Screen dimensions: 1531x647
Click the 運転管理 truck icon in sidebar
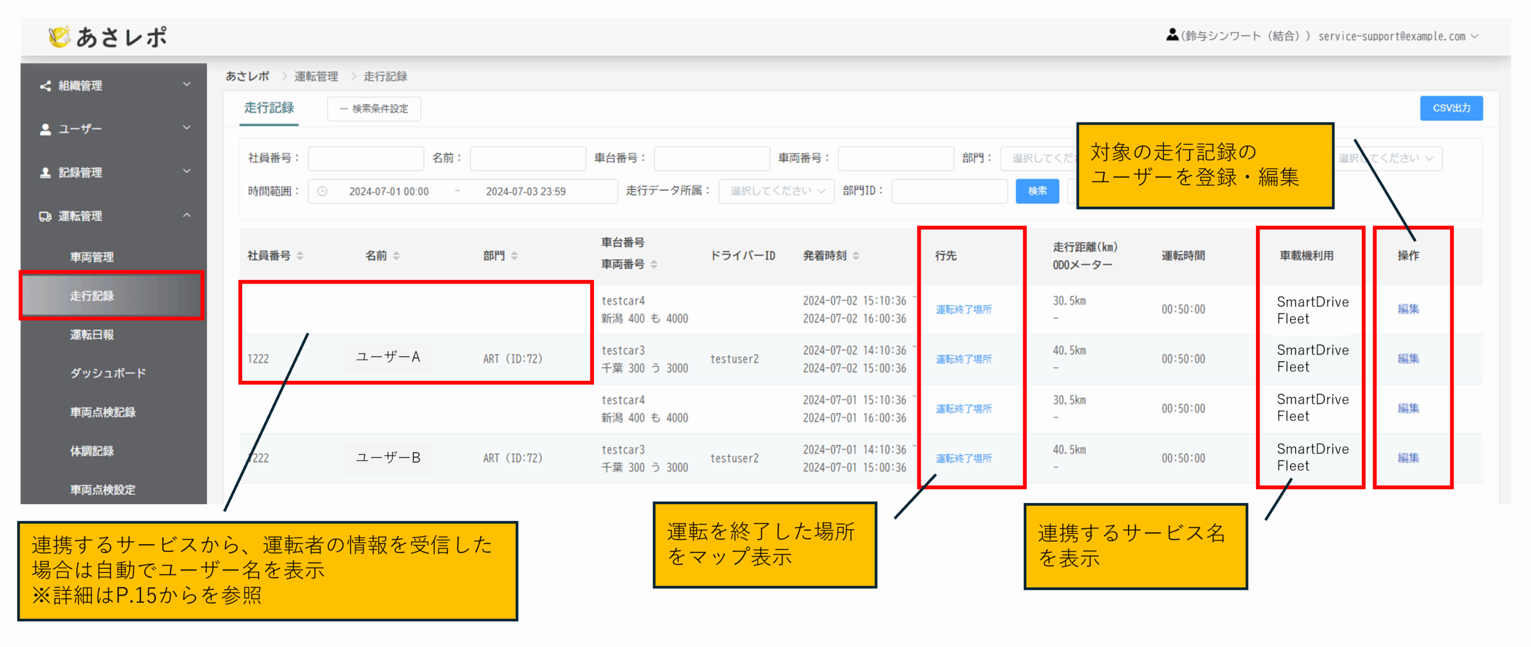tap(45, 216)
